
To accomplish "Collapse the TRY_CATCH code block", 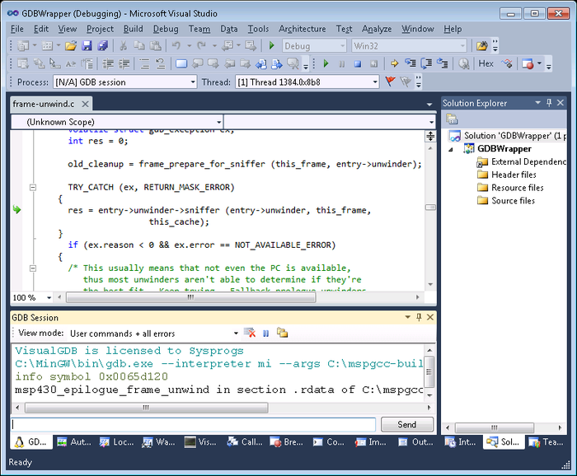I will click(x=33, y=188).
